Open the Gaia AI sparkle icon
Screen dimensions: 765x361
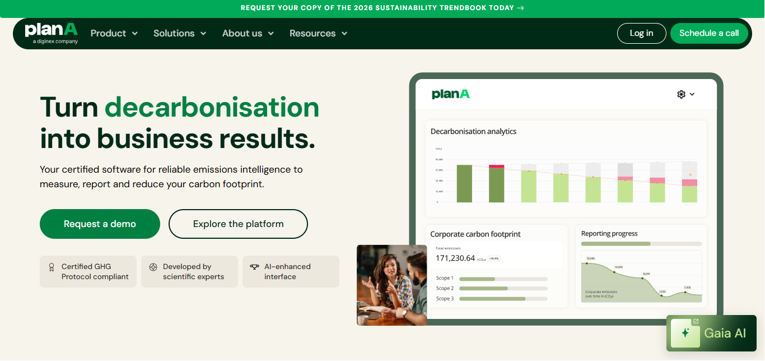point(685,333)
